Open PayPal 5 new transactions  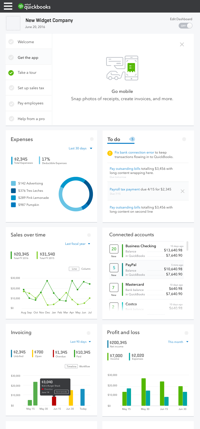click(114, 268)
